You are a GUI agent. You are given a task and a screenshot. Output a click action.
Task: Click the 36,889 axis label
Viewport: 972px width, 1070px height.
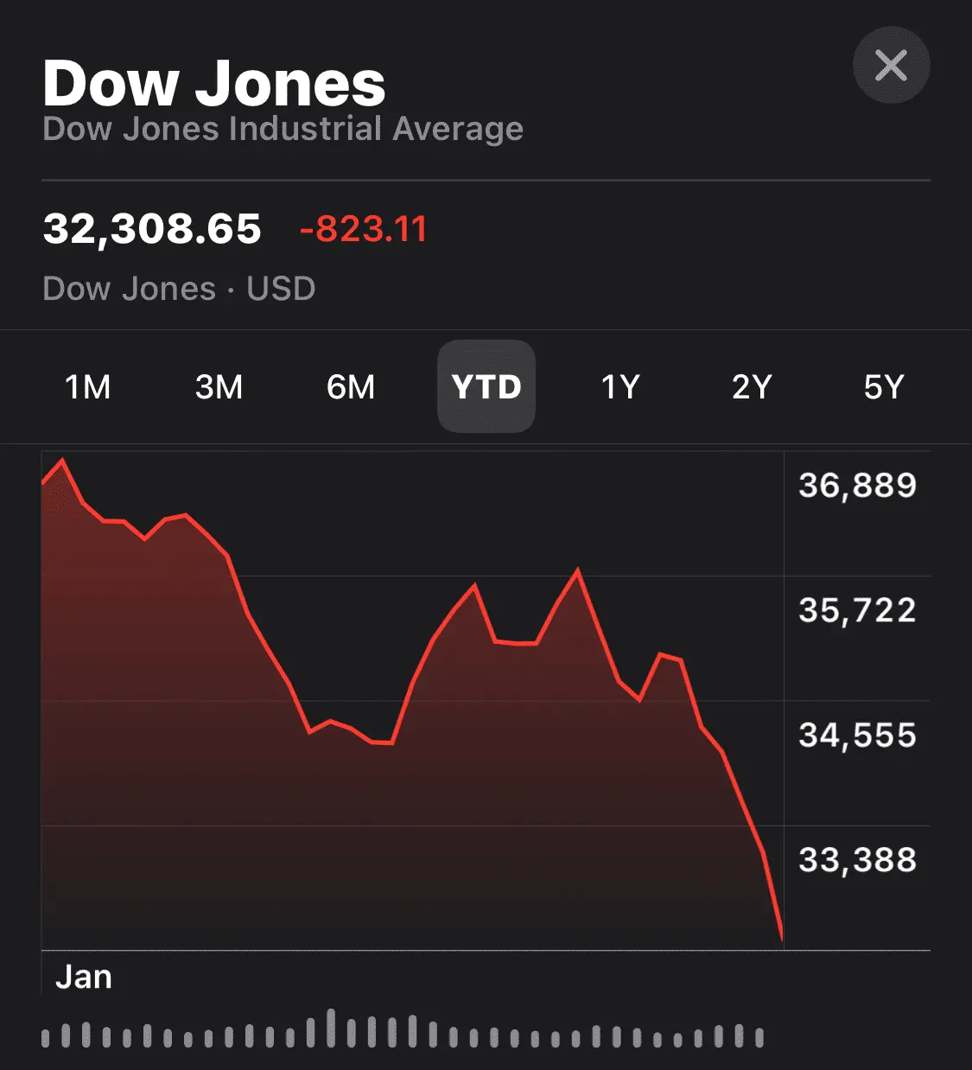click(x=857, y=486)
